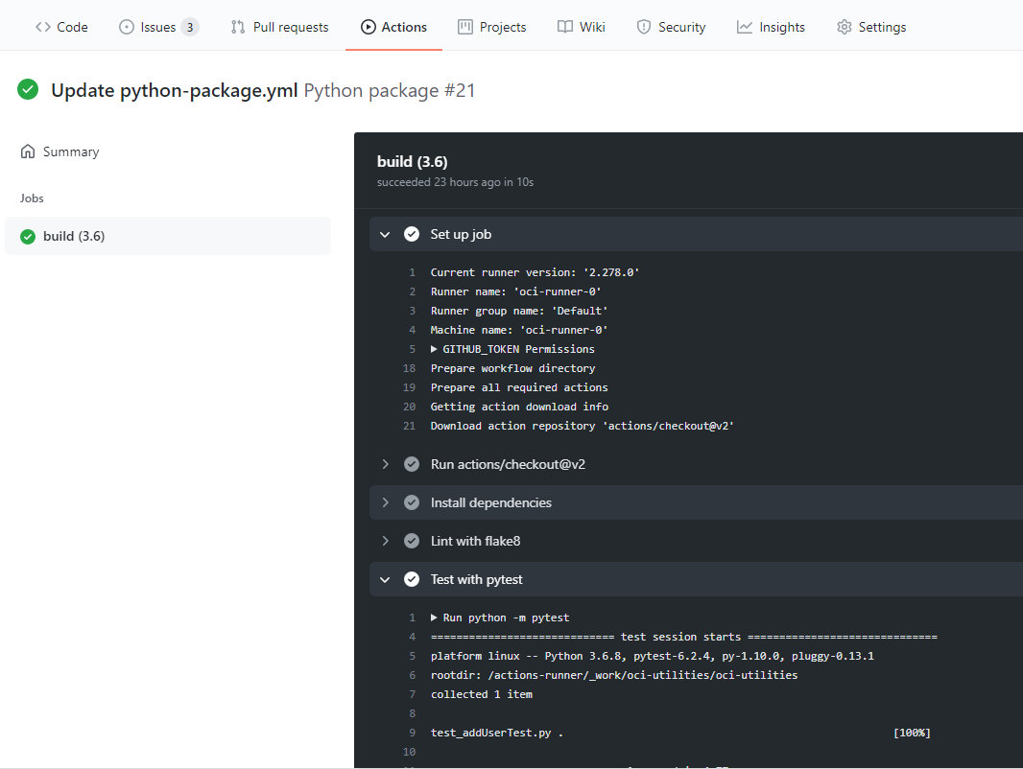Click the Wiki book icon
The width and height of the screenshot is (1023, 769).
[x=565, y=27]
